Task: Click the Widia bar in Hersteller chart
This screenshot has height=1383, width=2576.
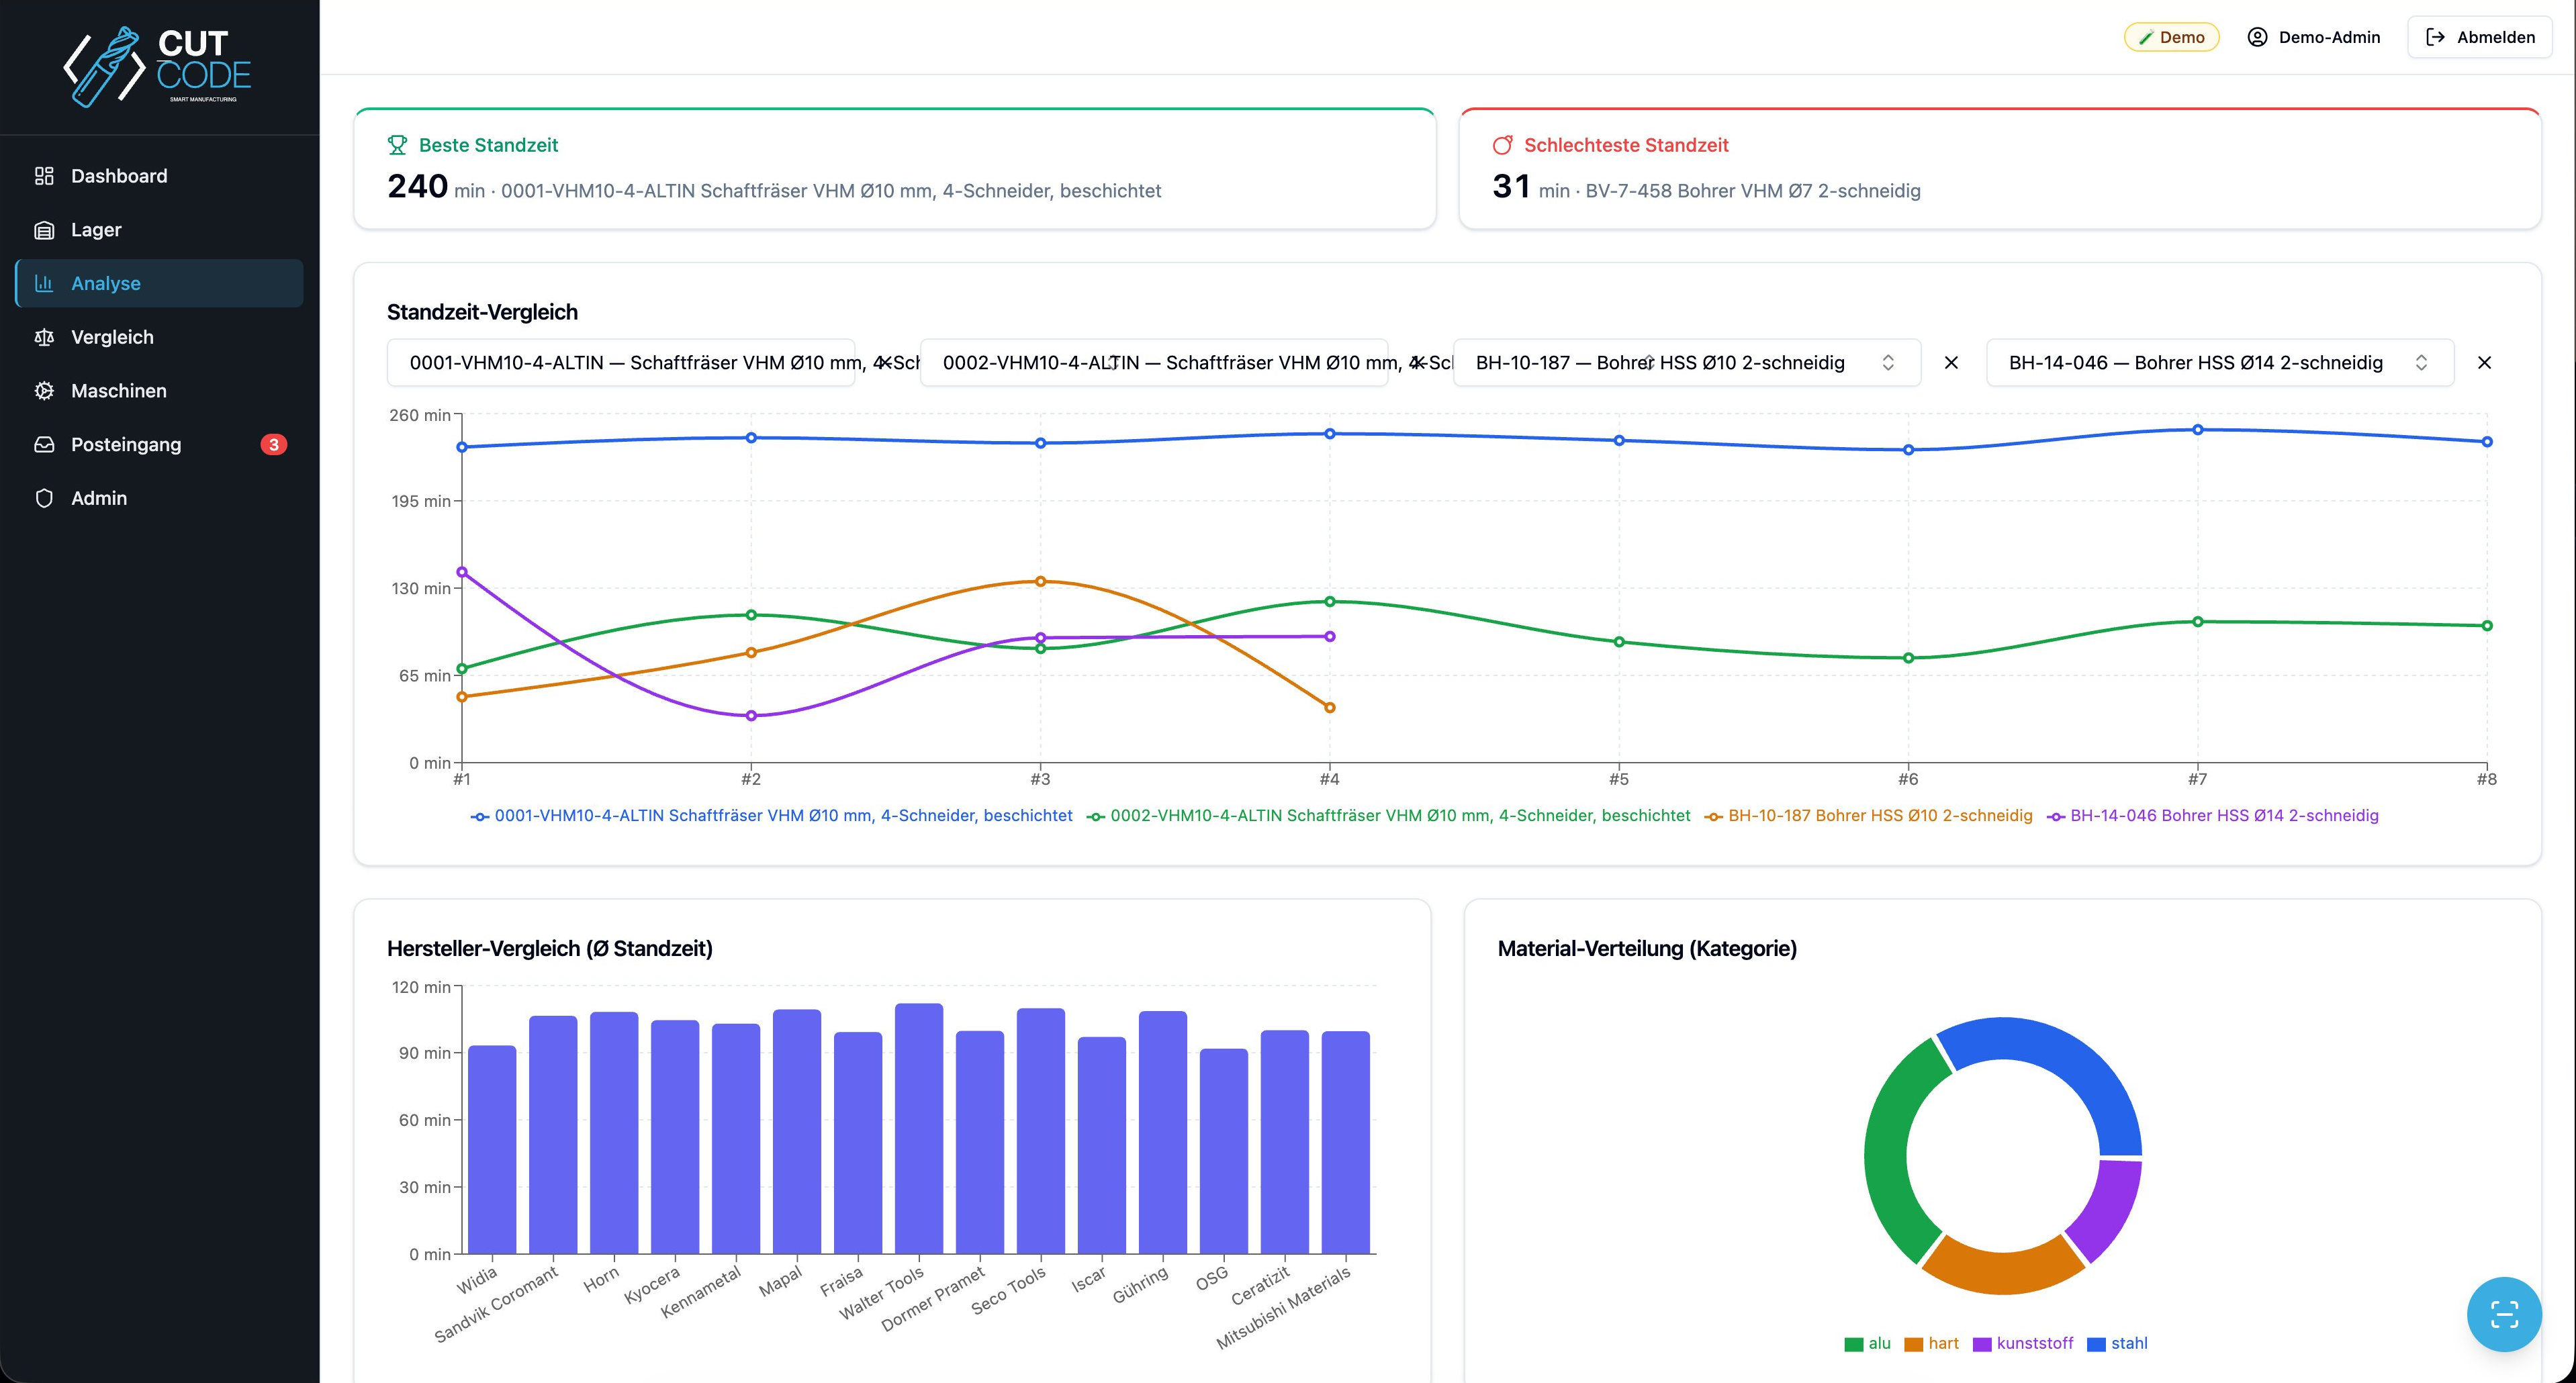Action: click(x=492, y=1149)
